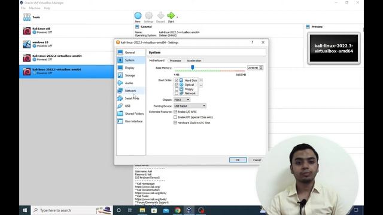
Task: Open Display settings category
Action: point(130,67)
